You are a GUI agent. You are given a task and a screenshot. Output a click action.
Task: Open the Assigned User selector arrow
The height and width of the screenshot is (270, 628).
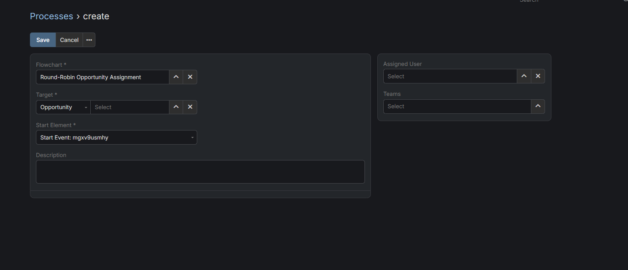pyautogui.click(x=524, y=76)
